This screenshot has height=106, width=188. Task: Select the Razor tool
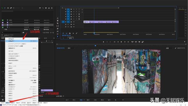(58, 29)
